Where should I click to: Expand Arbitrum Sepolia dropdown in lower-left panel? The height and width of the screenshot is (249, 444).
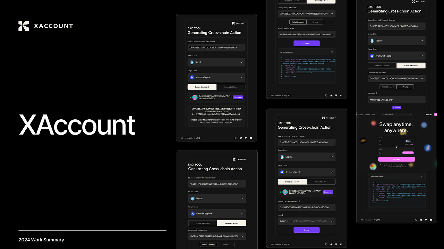point(217,214)
